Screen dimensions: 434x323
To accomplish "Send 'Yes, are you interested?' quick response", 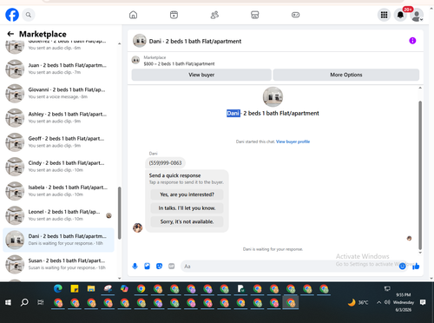I will click(x=187, y=194).
